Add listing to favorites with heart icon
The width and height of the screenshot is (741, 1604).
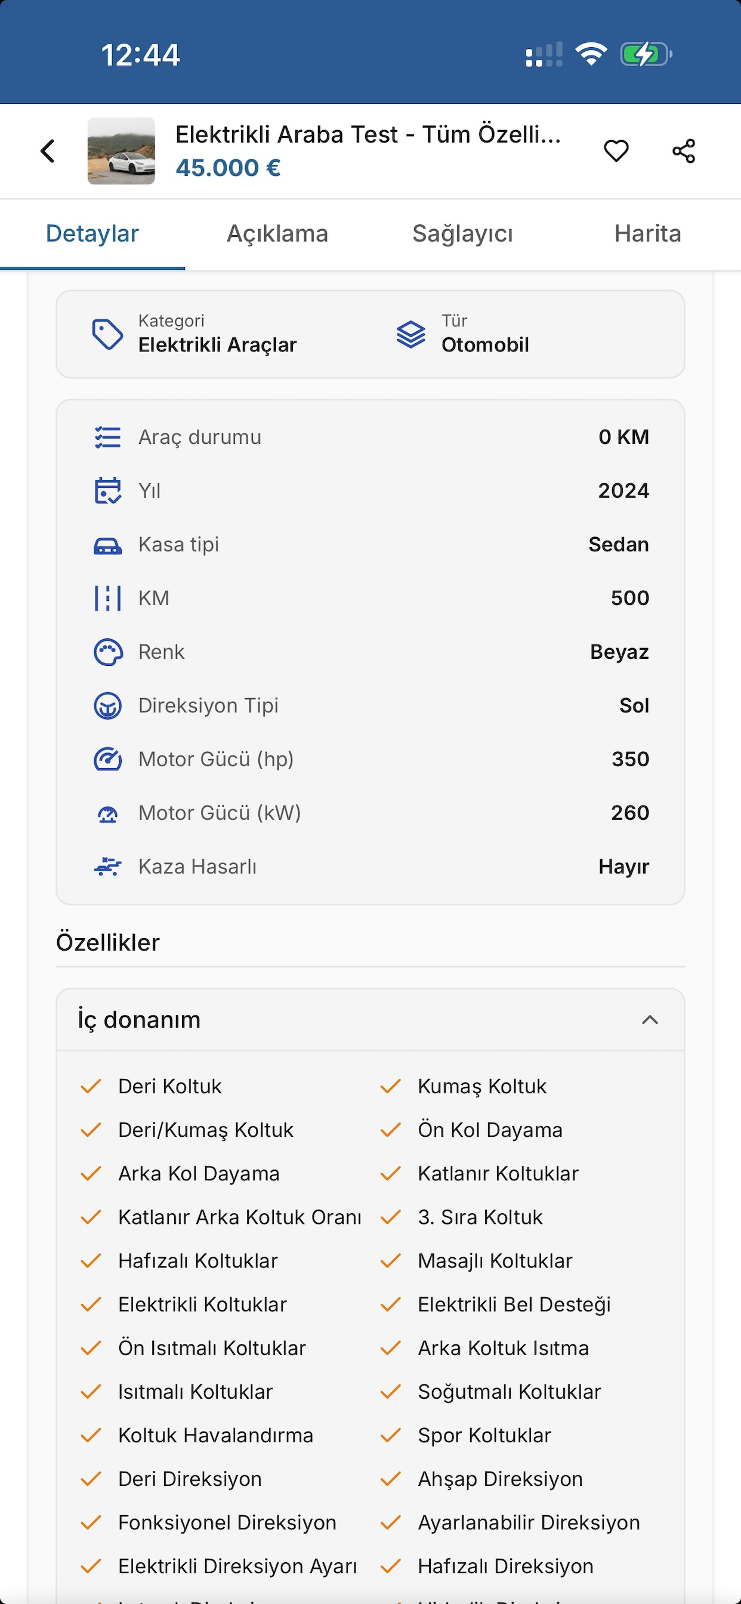(x=616, y=151)
